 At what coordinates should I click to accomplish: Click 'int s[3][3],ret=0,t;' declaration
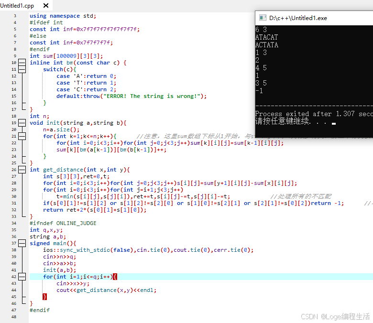click(x=77, y=176)
